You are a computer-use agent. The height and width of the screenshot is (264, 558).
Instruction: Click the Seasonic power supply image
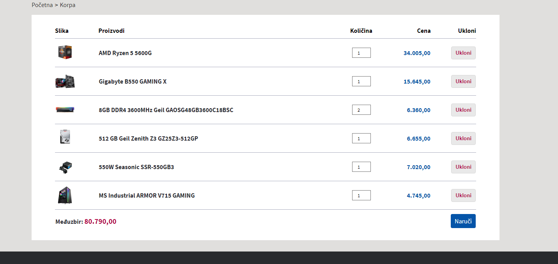coord(65,167)
